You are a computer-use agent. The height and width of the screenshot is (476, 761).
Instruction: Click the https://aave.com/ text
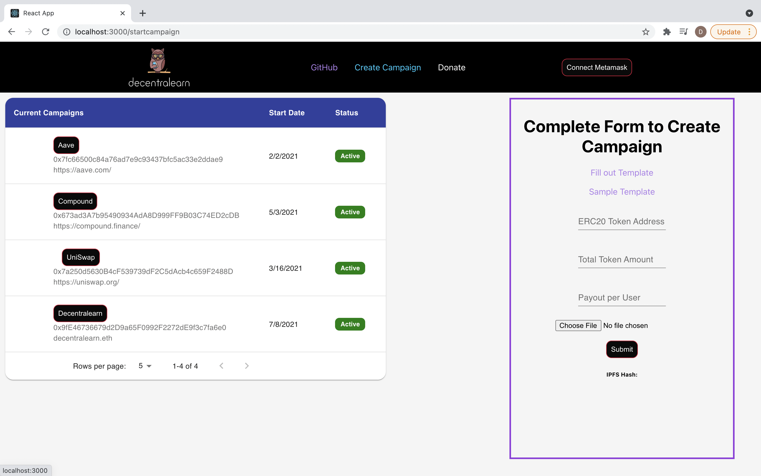coord(82,170)
